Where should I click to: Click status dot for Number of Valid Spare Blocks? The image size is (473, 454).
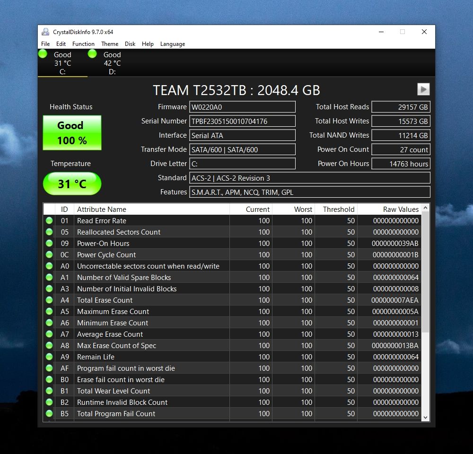49,277
